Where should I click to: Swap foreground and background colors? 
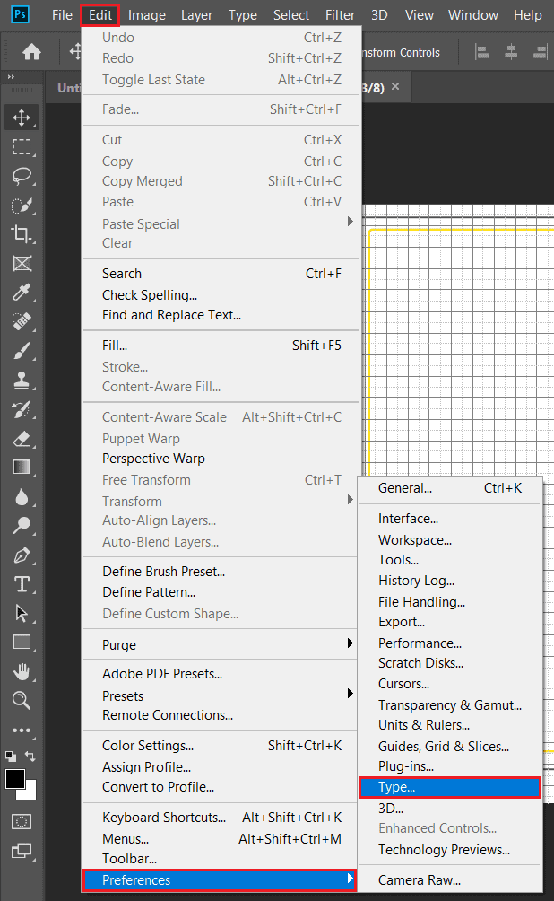(31, 757)
